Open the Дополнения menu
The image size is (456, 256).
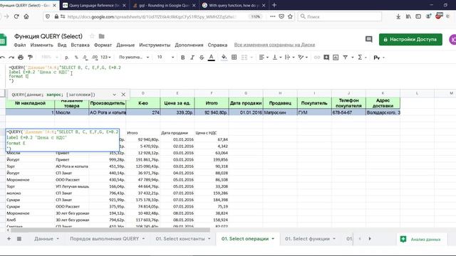pyautogui.click(x=189, y=45)
